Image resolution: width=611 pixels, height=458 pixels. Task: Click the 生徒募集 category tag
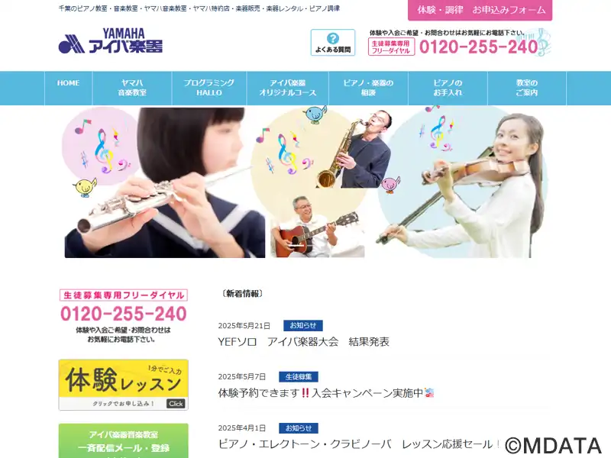[x=299, y=376]
